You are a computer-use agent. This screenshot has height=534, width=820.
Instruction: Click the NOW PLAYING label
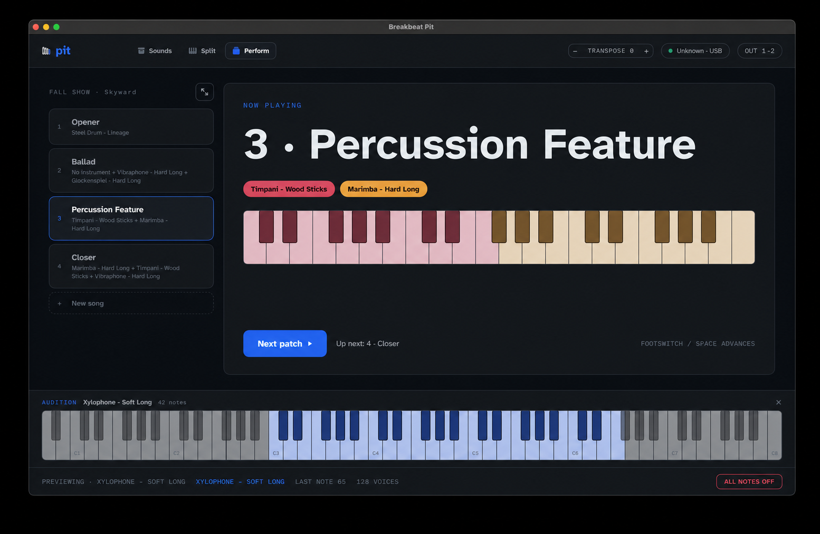tap(272, 106)
